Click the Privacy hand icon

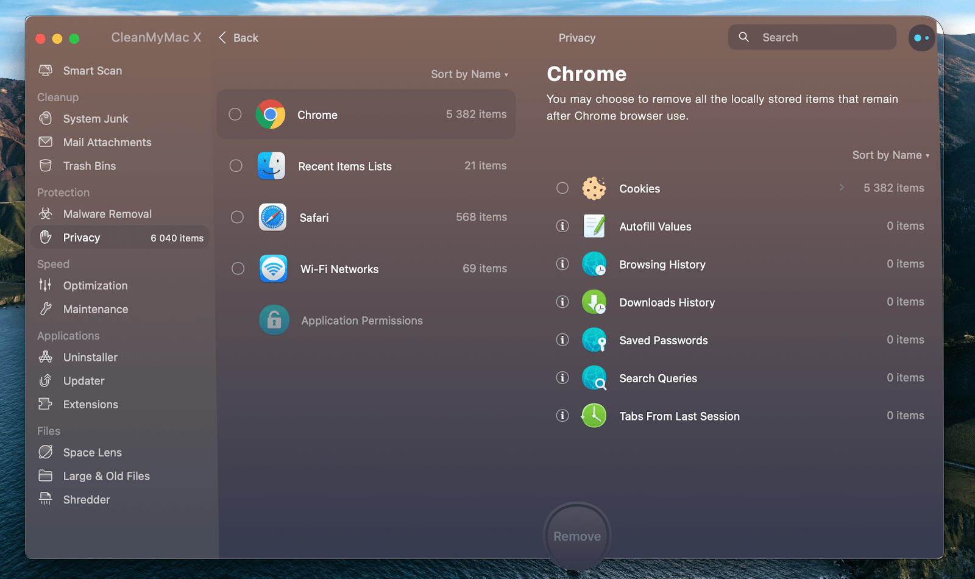click(x=46, y=237)
